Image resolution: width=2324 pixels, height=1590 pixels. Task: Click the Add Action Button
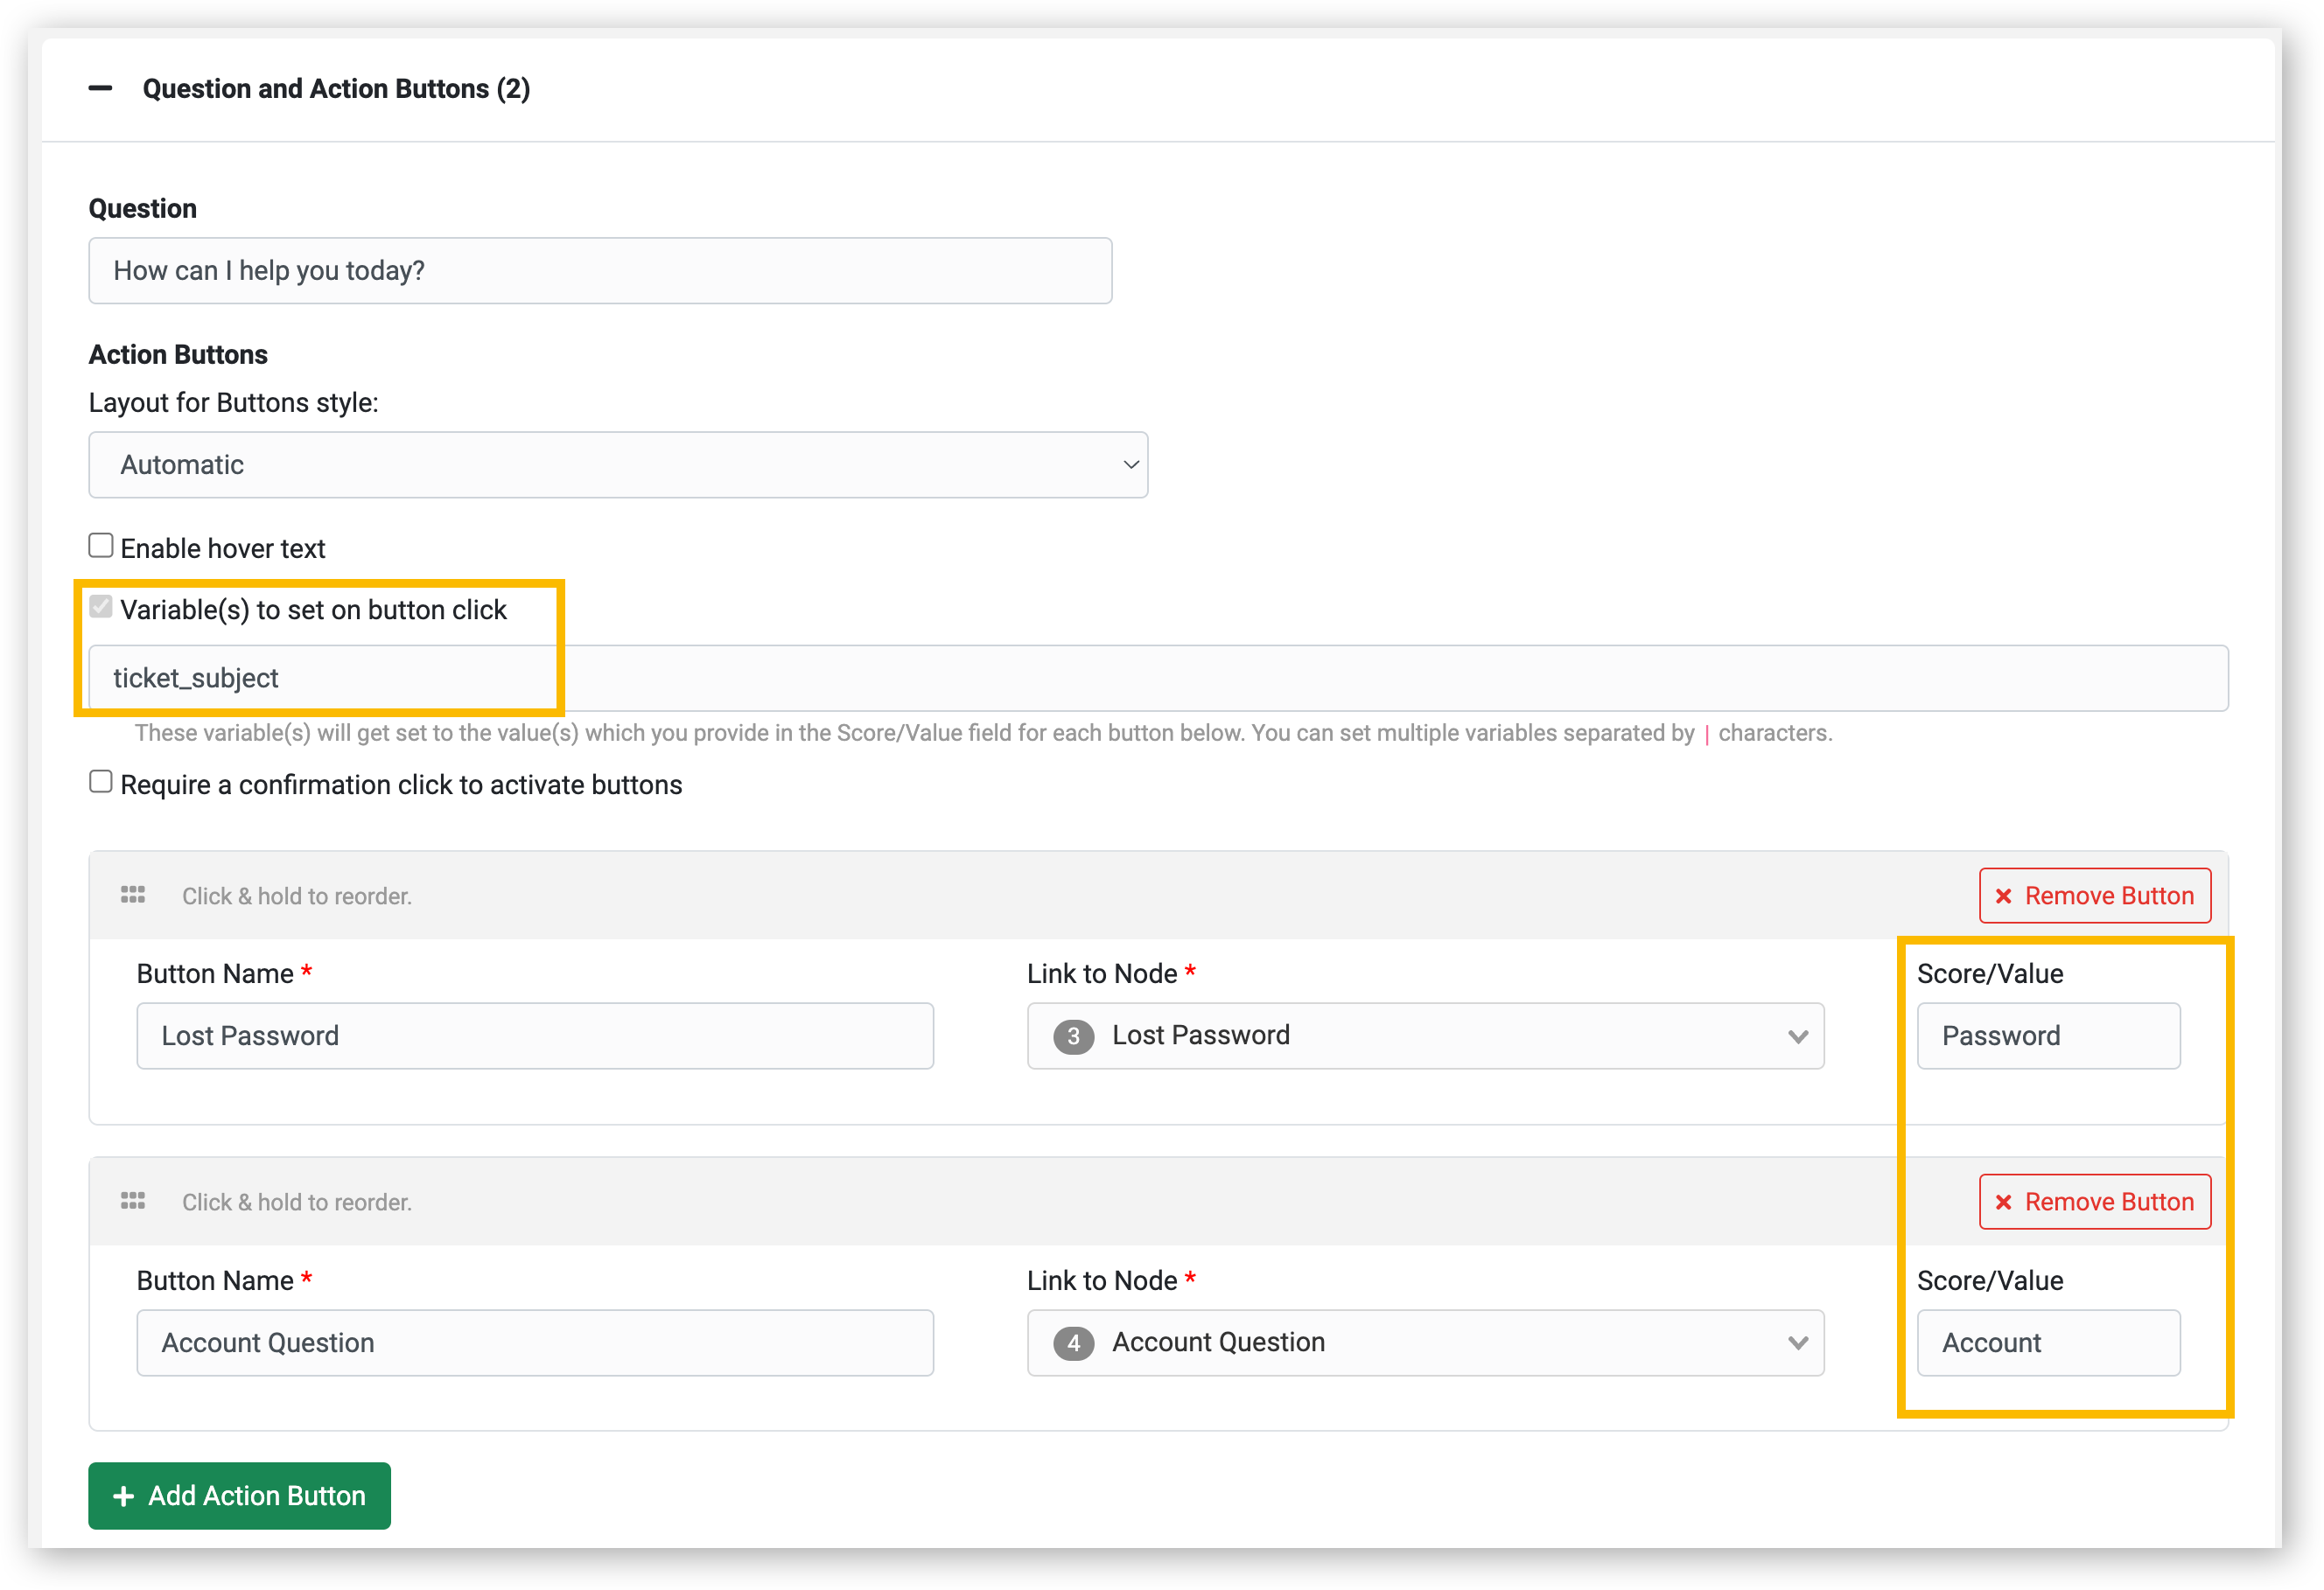[x=238, y=1496]
